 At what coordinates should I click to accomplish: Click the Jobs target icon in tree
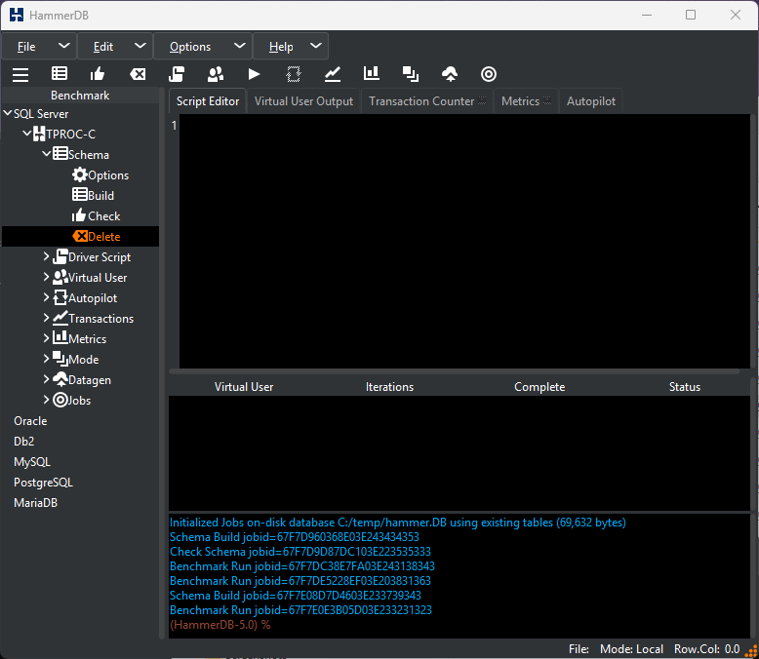tap(60, 400)
